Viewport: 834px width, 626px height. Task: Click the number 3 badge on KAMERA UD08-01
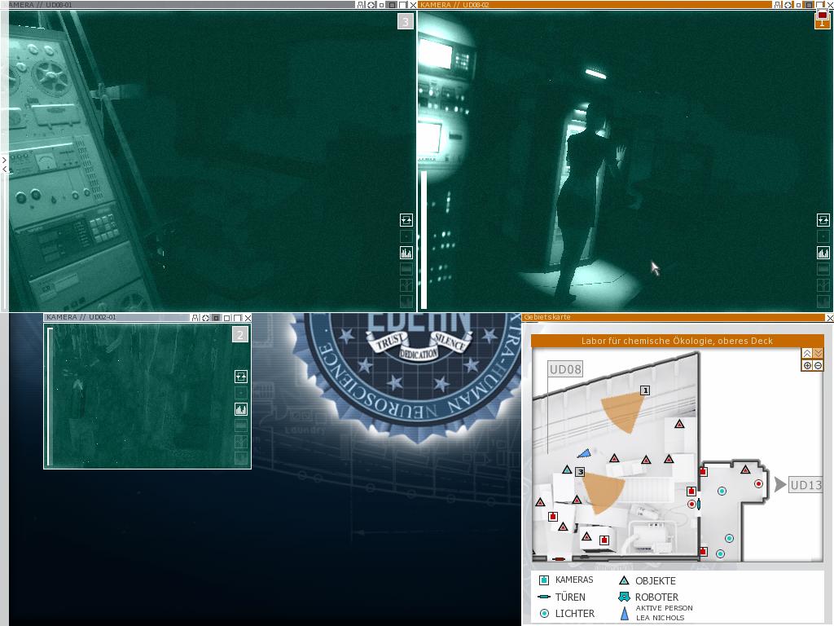coord(406,22)
